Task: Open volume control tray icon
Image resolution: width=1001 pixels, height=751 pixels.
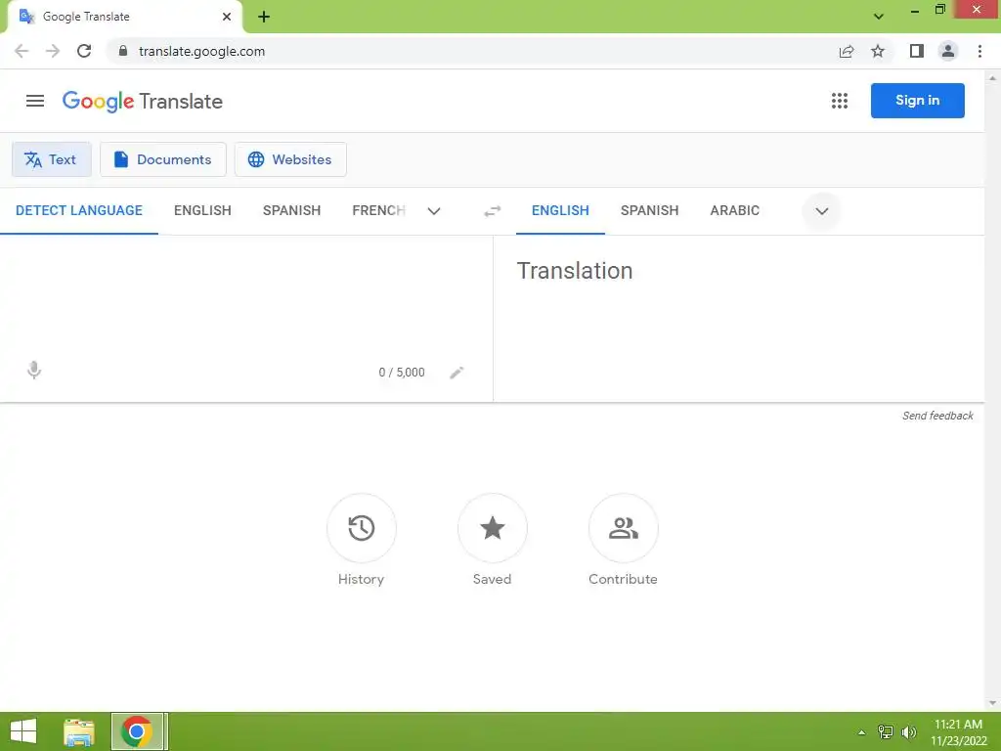Action: click(x=908, y=731)
